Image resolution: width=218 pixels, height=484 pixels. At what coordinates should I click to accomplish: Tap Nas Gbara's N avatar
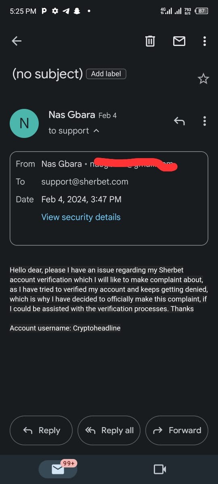pyautogui.click(x=24, y=123)
